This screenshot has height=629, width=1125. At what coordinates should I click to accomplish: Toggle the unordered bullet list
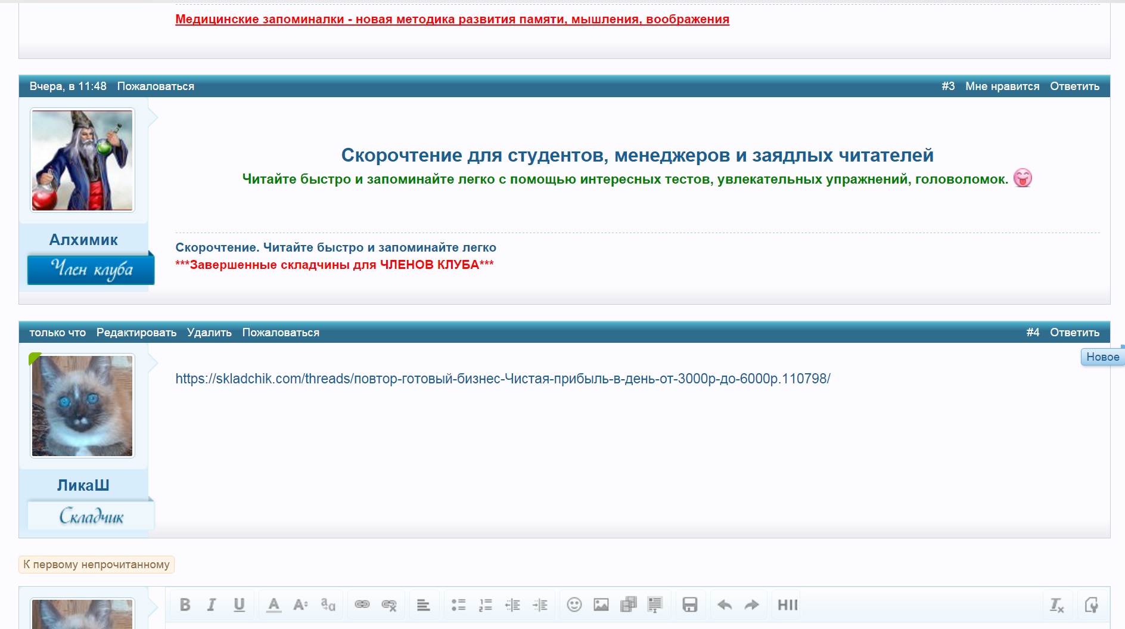pos(458,605)
